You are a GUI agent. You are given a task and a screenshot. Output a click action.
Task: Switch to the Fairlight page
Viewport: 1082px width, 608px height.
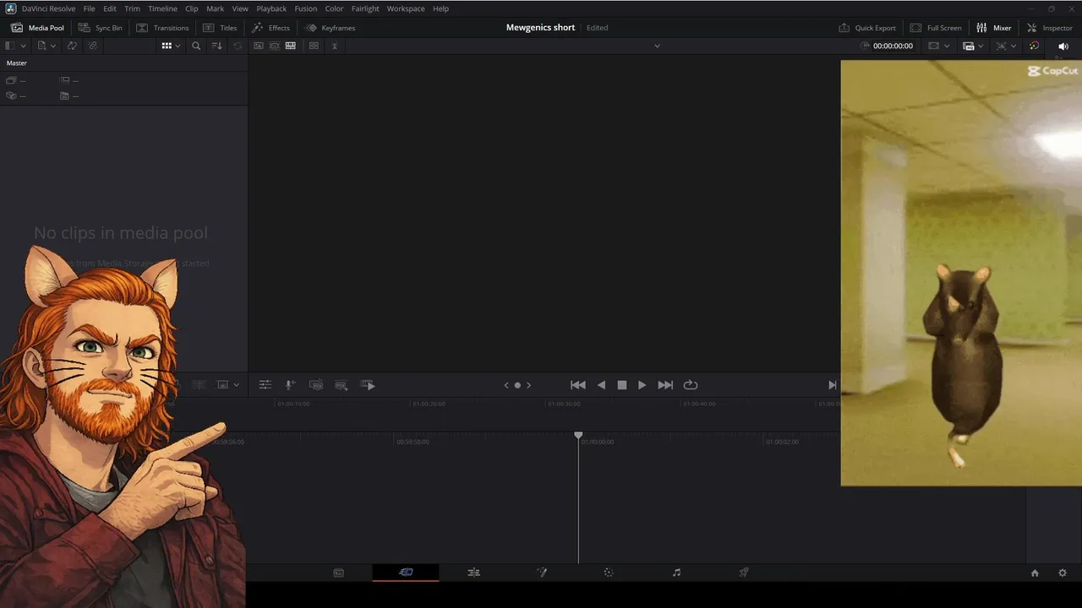[x=676, y=573]
